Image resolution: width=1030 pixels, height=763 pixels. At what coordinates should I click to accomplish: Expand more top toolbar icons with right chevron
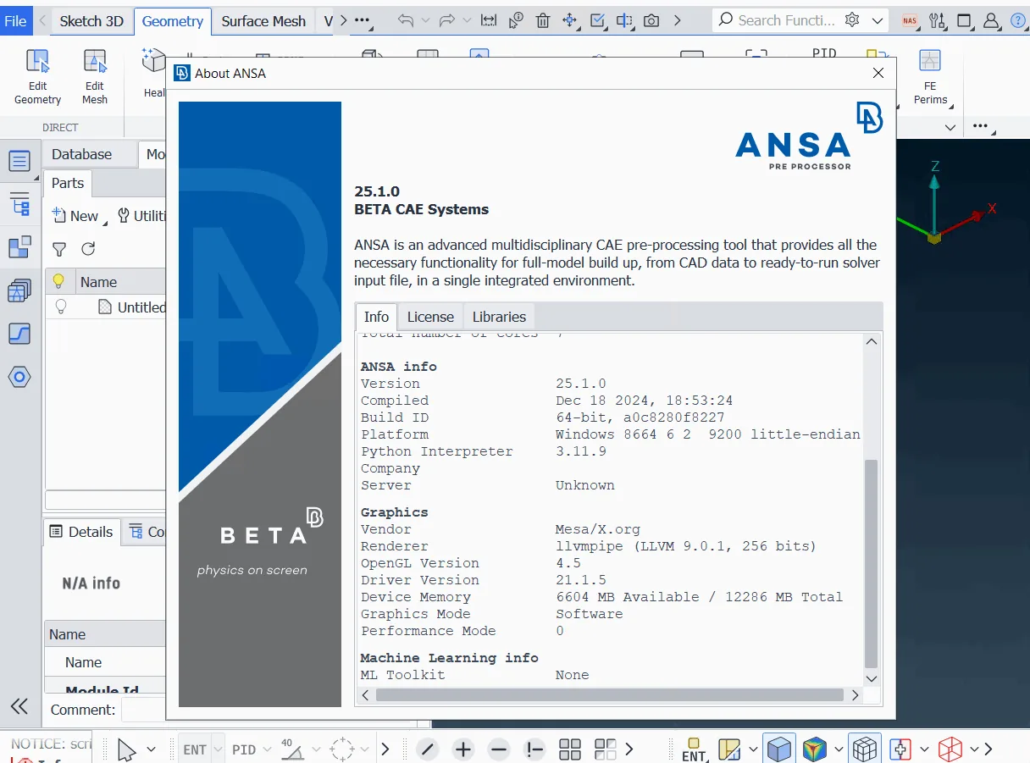pos(678,20)
